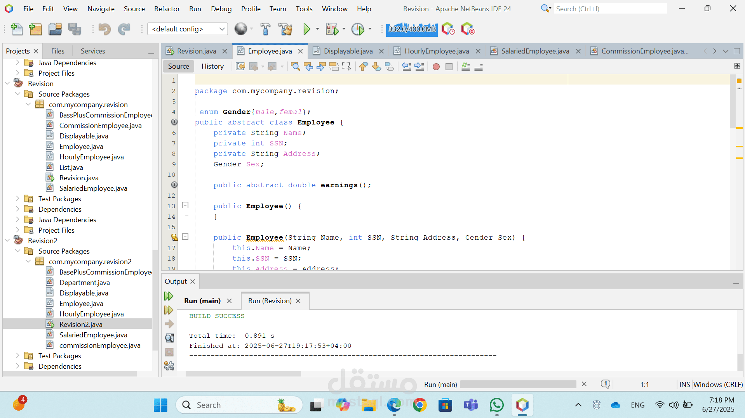Open the editor documents list dropdown arrow
This screenshot has width=745, height=418.
[726, 51]
